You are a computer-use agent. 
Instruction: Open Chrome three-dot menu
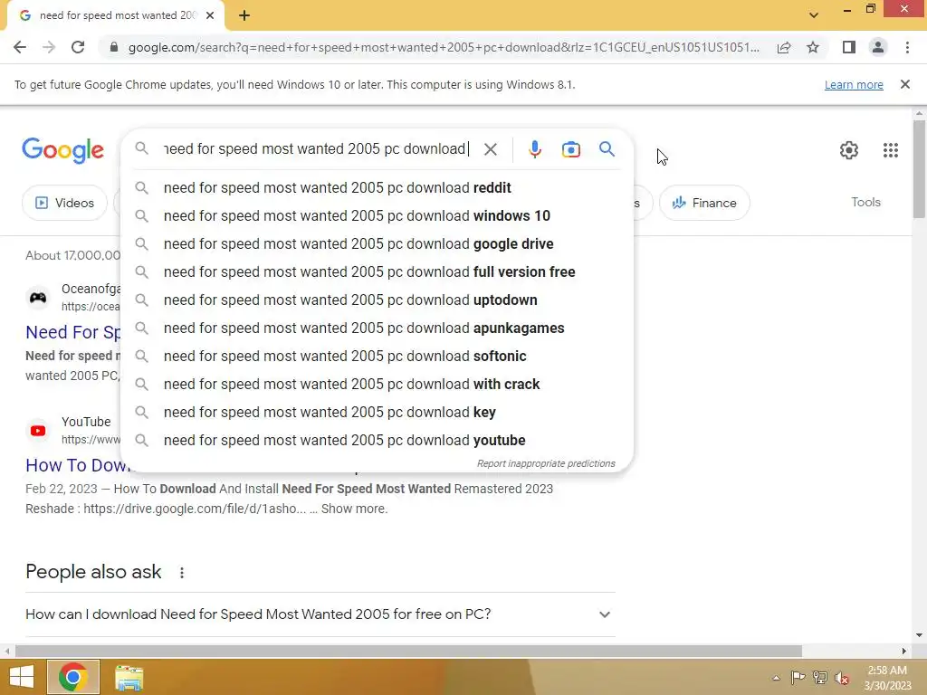[x=907, y=47]
